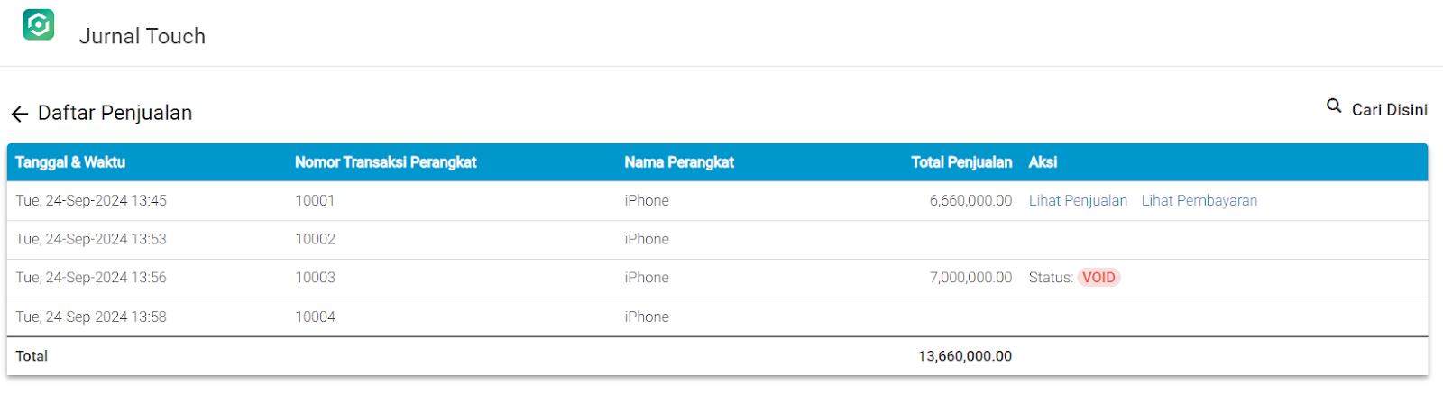Image resolution: width=1443 pixels, height=404 pixels.
Task: Click the Jurnal Touch title text
Action: [x=142, y=36]
